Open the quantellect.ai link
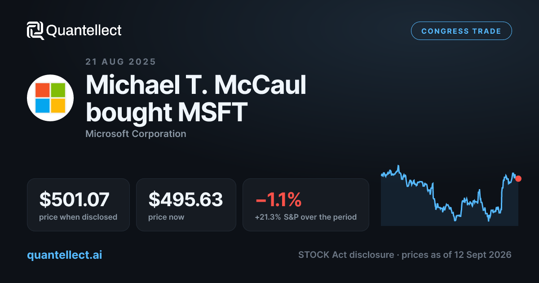539x283 pixels. [64, 255]
